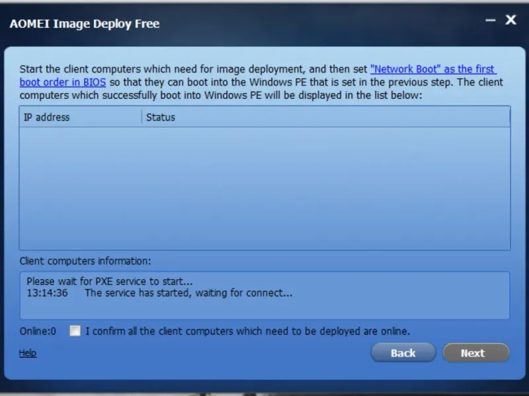The height and width of the screenshot is (396, 529).
Task: Check the confirm all clients online checkbox
Action: pyautogui.click(x=75, y=331)
